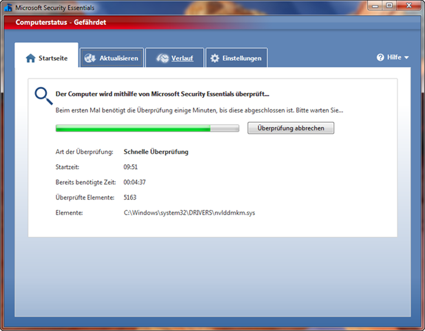Go to the Einstellungen tab
425x331 pixels.
(241, 59)
